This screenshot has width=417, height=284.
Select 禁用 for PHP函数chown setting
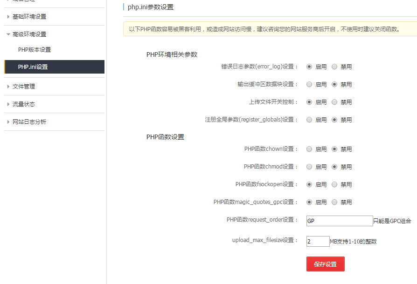pos(334,149)
